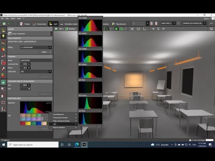Open the Fitting dropdown
This screenshot has height=161, width=215.
click(36, 47)
